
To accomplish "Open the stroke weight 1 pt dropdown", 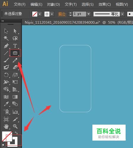I will coord(89,14).
